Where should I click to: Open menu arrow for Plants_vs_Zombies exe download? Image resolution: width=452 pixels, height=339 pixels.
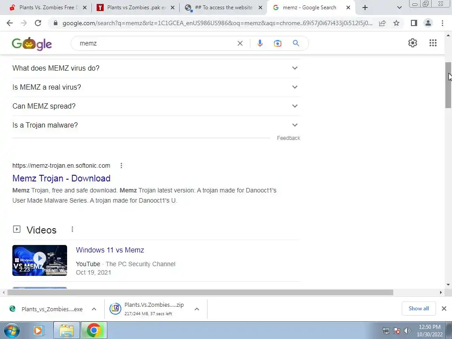pyautogui.click(x=94, y=309)
